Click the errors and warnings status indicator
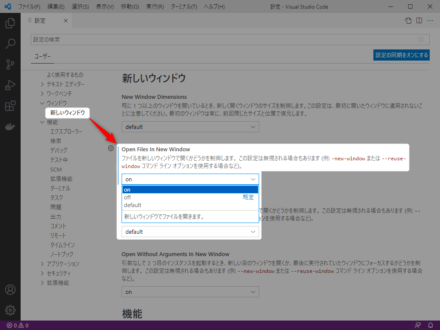Viewport: 440px width, 330px height. (x=17, y=326)
